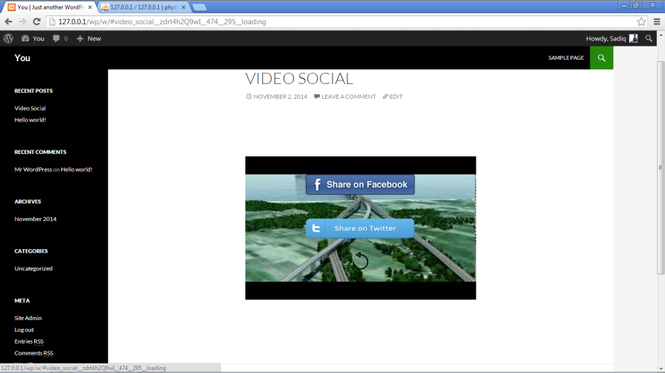Minimize the Chrome window
This screenshot has width=665, height=373.
coord(624,5)
